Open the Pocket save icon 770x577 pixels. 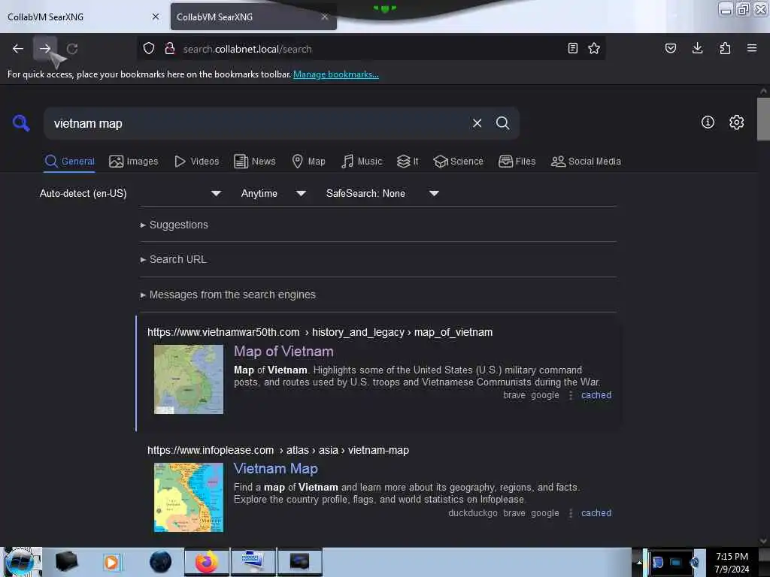[x=670, y=48]
